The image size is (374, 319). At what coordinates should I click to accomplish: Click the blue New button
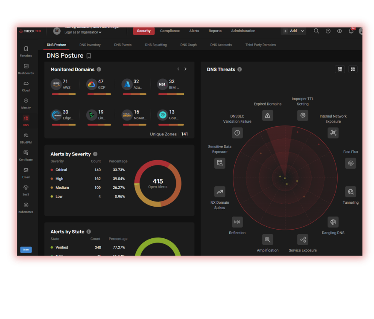point(26,250)
